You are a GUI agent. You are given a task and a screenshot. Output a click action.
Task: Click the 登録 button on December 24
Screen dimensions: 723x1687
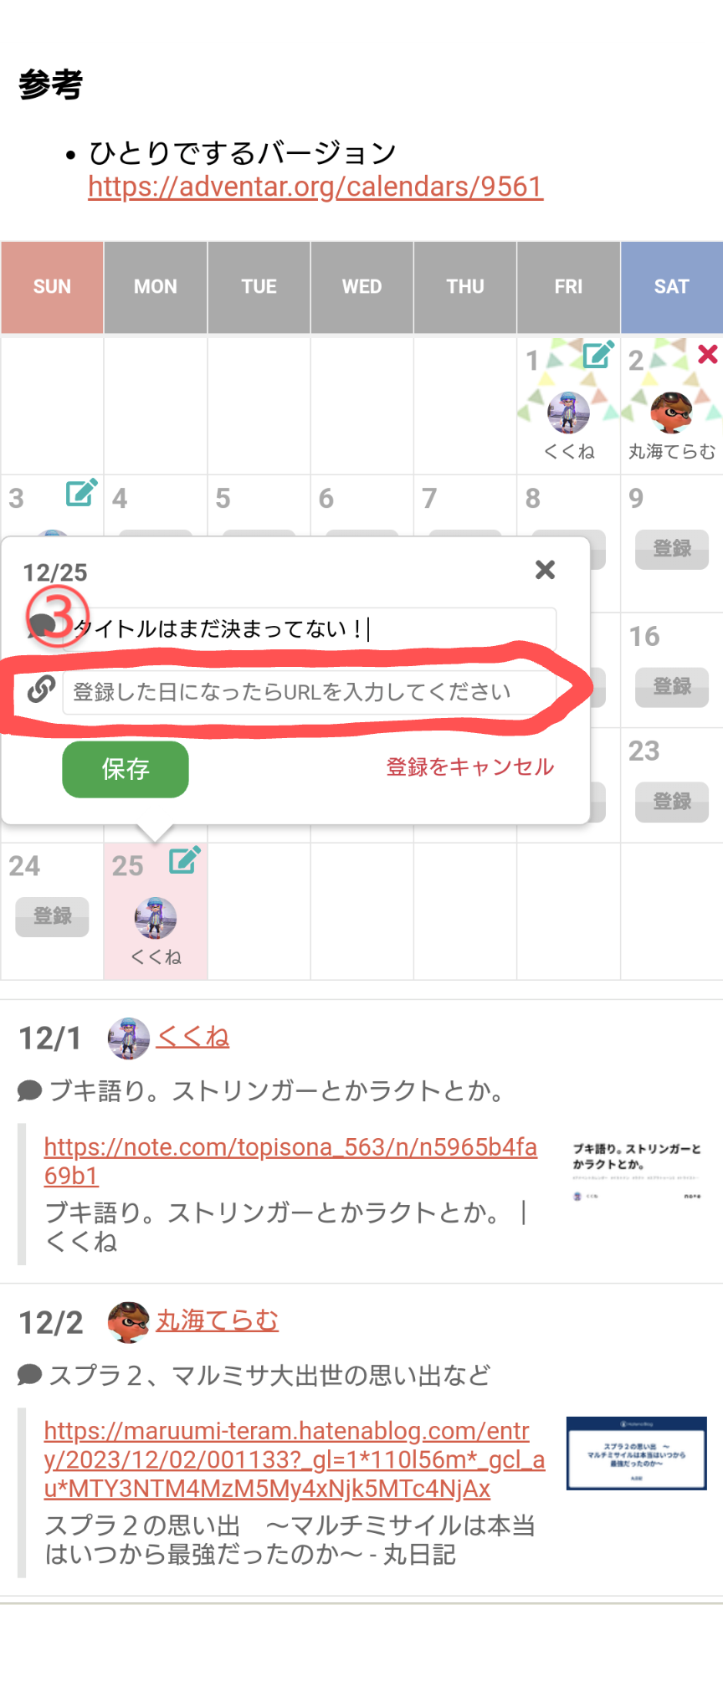52,916
